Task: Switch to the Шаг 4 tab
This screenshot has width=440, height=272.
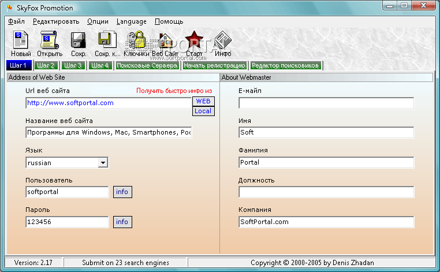Action: (100, 66)
